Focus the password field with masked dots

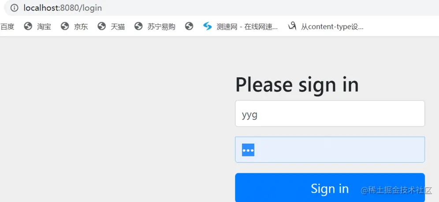click(x=330, y=150)
